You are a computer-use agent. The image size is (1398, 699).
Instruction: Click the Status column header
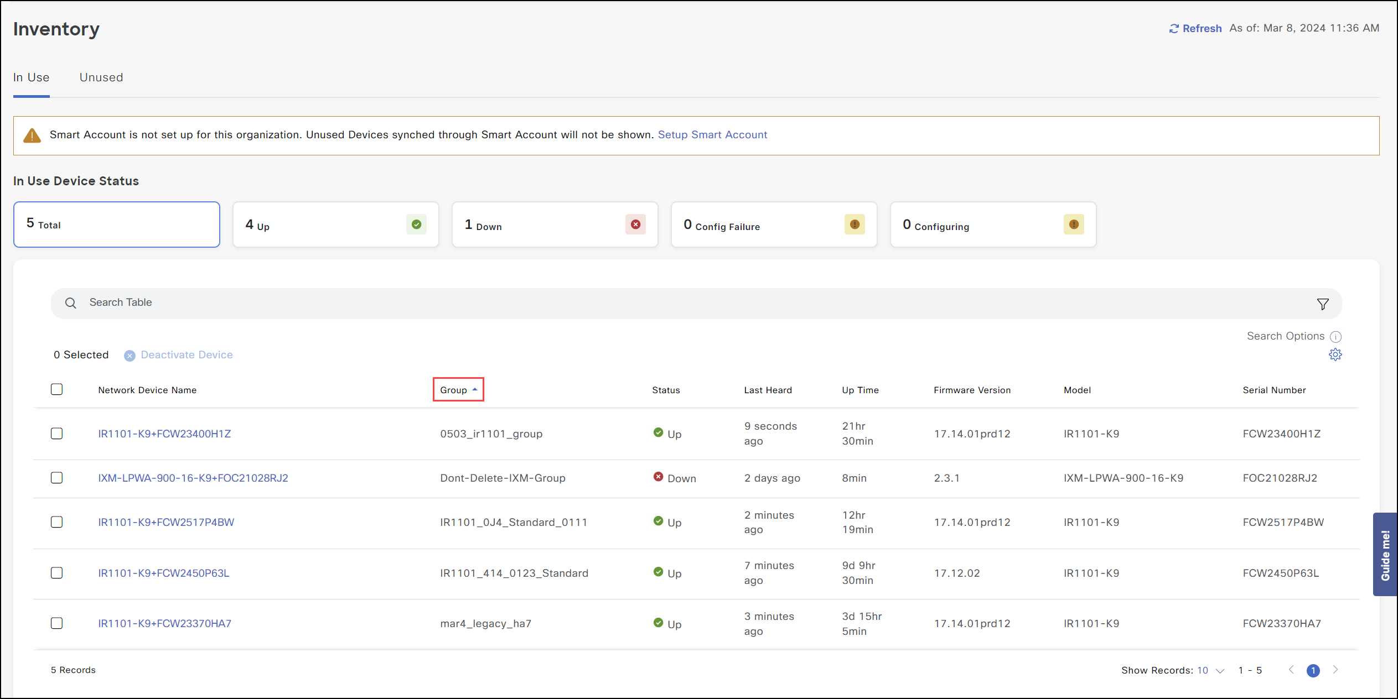tap(666, 390)
